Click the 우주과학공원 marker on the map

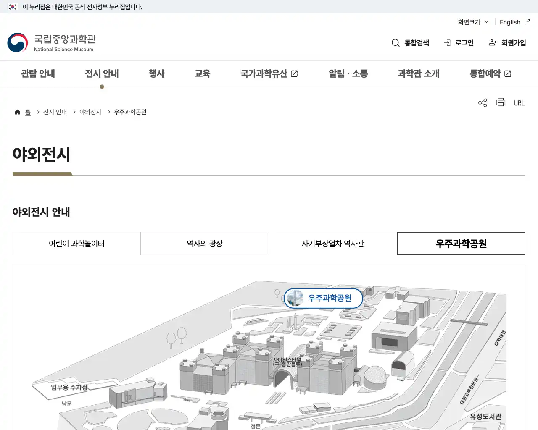point(323,298)
